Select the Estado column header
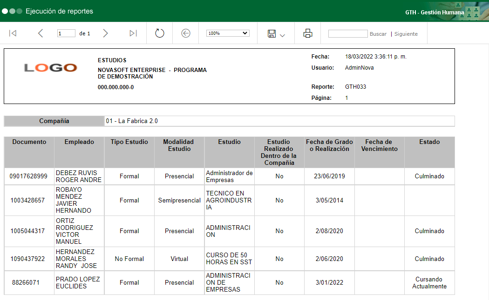Screen dimensions: 489x300 429,152
